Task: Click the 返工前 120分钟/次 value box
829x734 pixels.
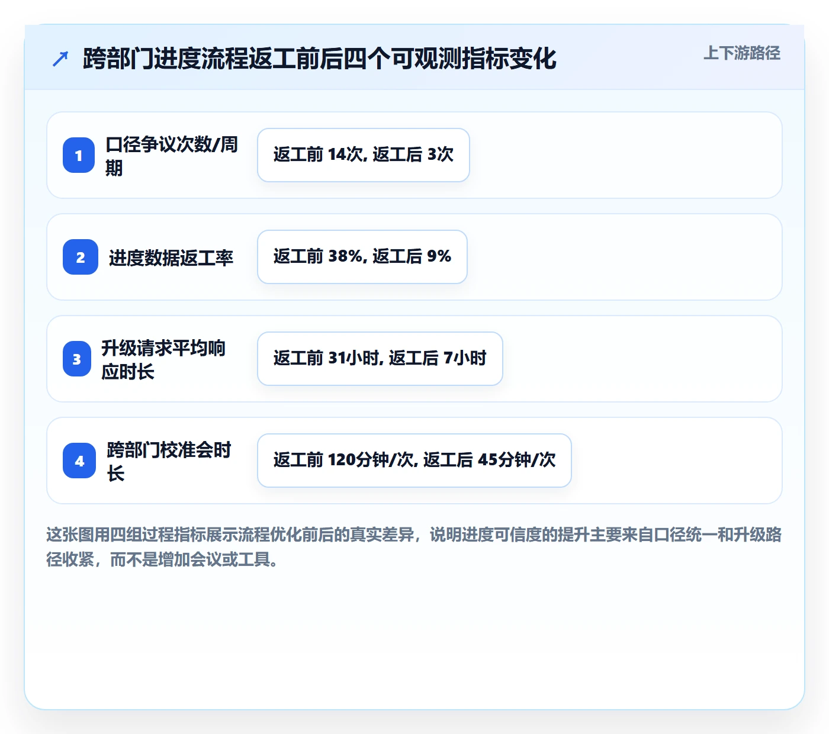Action: [415, 461]
